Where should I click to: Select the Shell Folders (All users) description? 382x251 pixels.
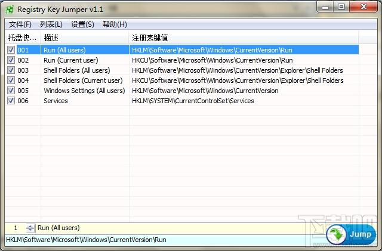tap(77, 70)
